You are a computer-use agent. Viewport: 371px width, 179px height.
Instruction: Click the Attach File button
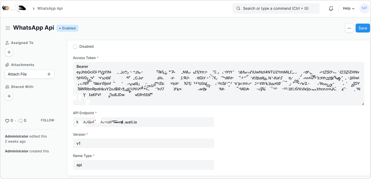[x=29, y=74]
